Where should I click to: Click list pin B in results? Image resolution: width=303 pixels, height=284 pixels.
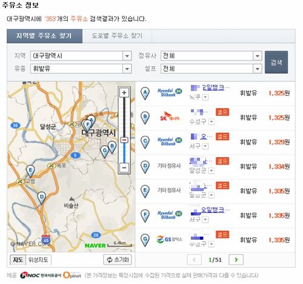145,118
